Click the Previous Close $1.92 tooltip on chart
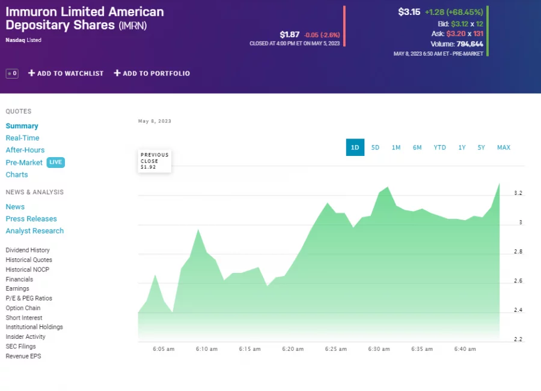 tap(154, 161)
